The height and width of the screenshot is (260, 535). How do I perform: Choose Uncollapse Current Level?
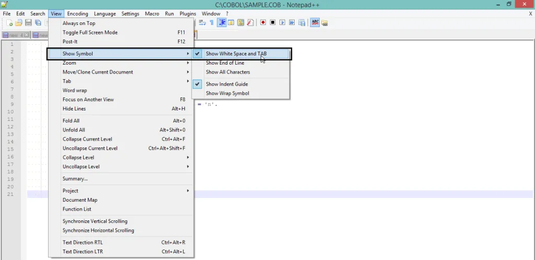click(121, 148)
